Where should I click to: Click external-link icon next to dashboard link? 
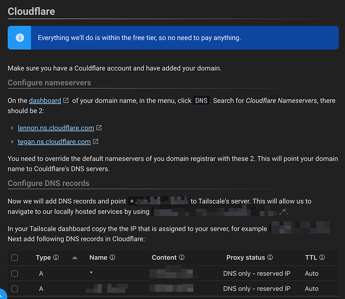pyautogui.click(x=66, y=101)
